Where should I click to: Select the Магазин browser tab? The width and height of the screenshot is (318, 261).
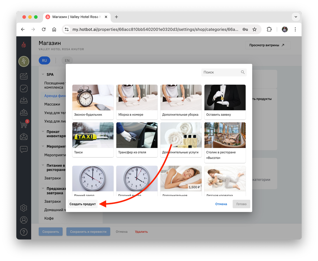tap(77, 17)
